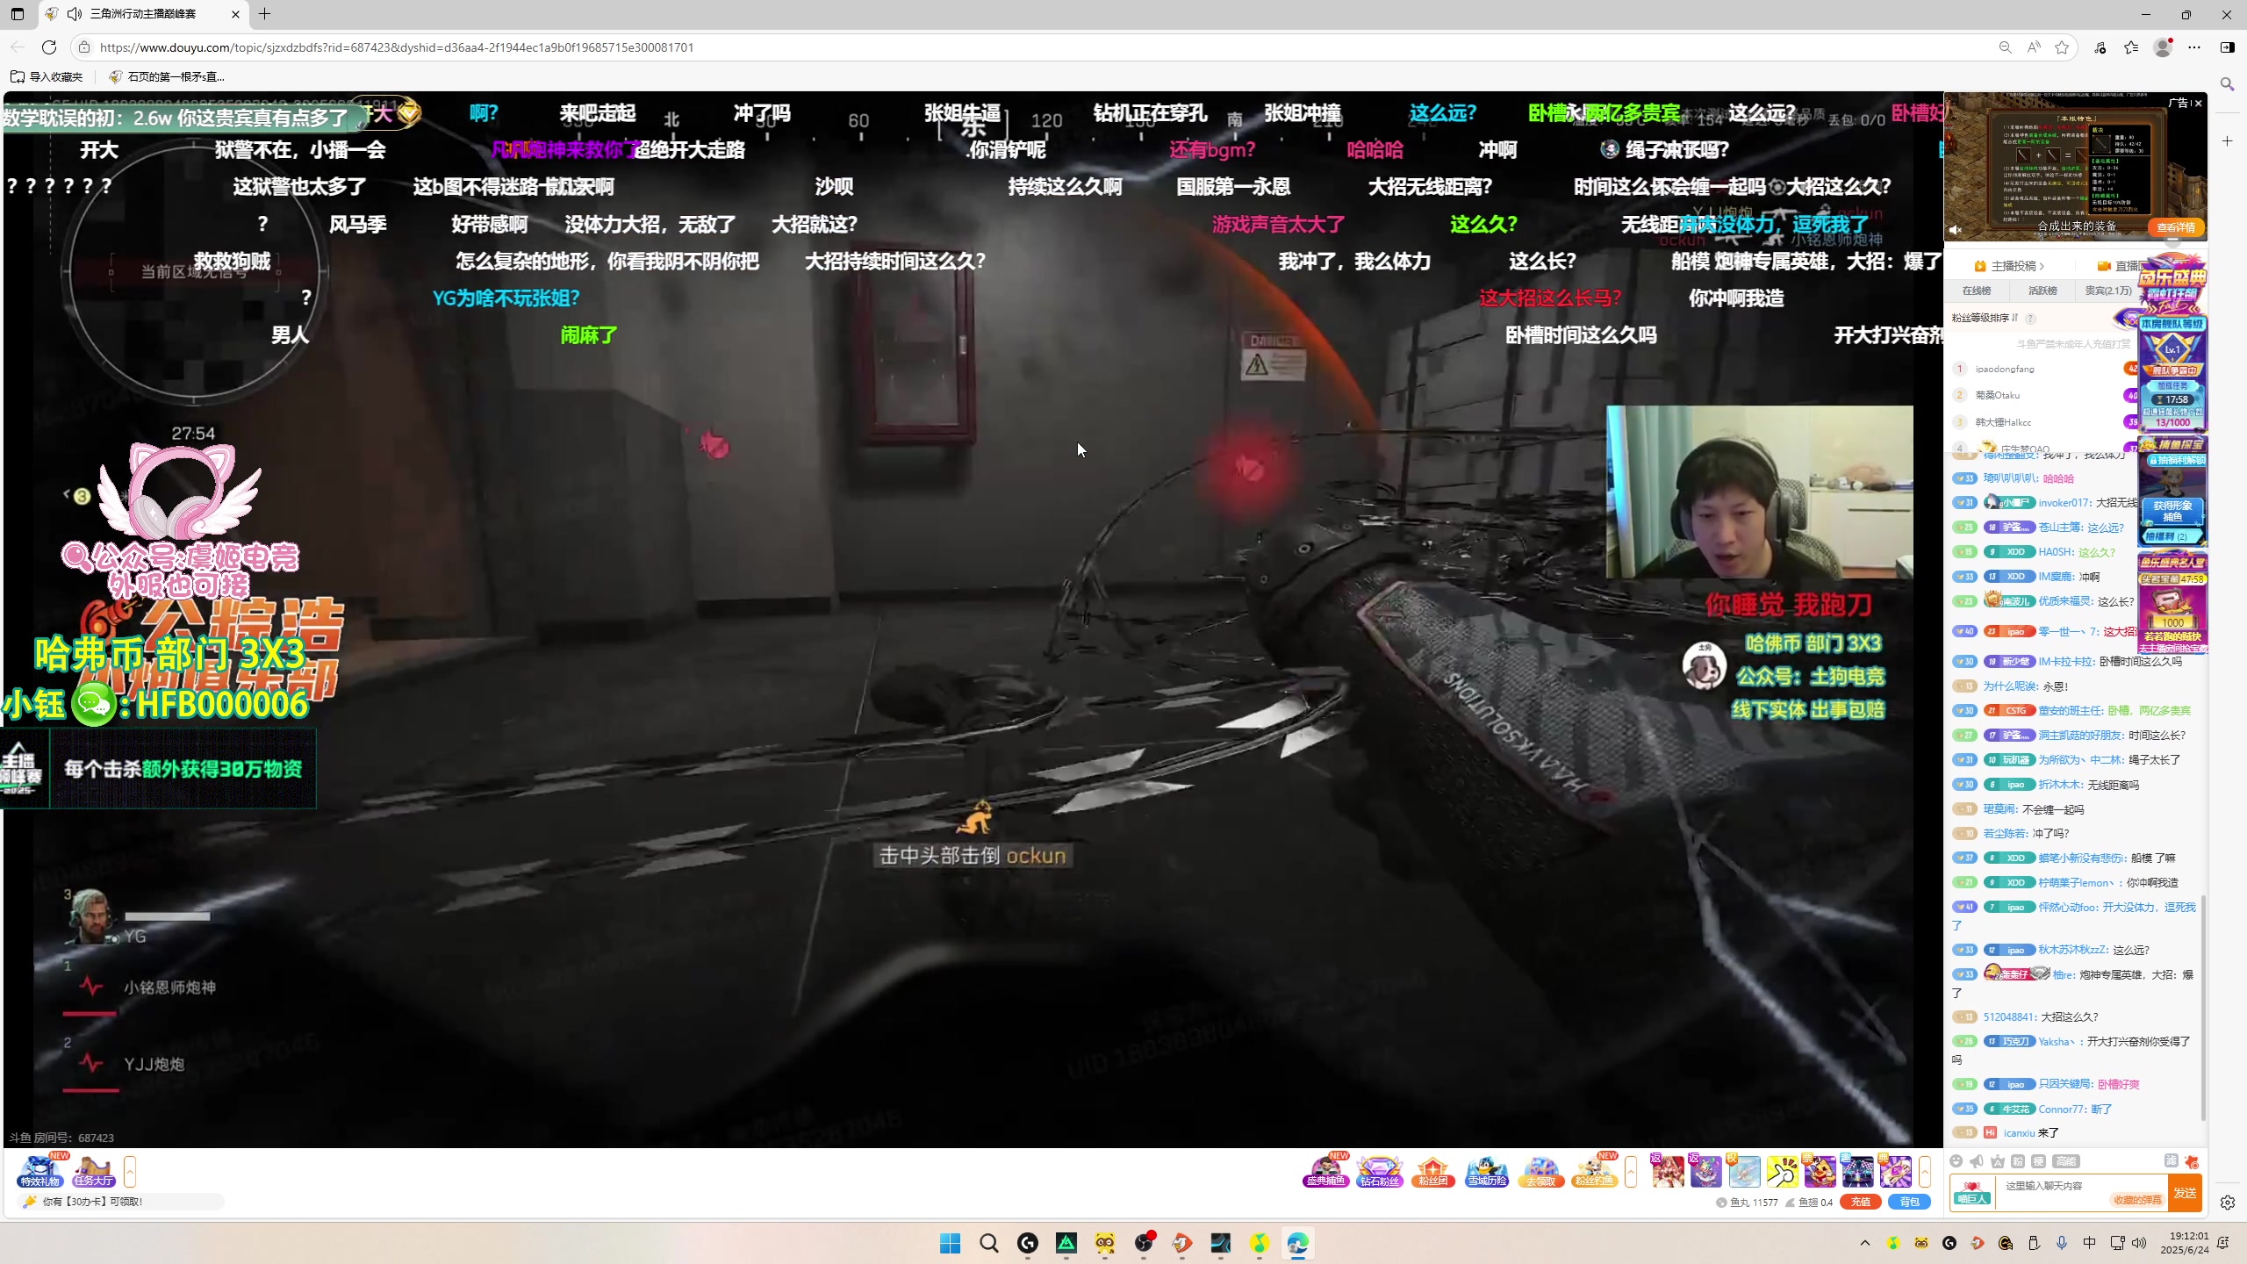This screenshot has height=1264, width=2247.
Task: Expand the activity icons arrow beside 粉丝钓鱼
Action: point(1631,1172)
